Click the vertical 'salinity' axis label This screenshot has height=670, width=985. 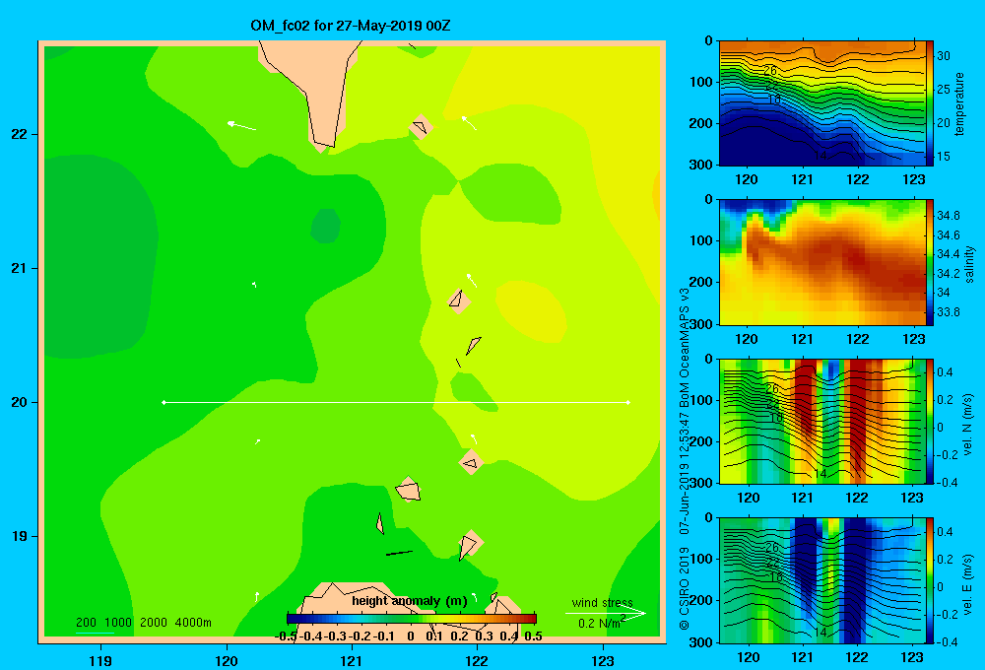click(969, 264)
